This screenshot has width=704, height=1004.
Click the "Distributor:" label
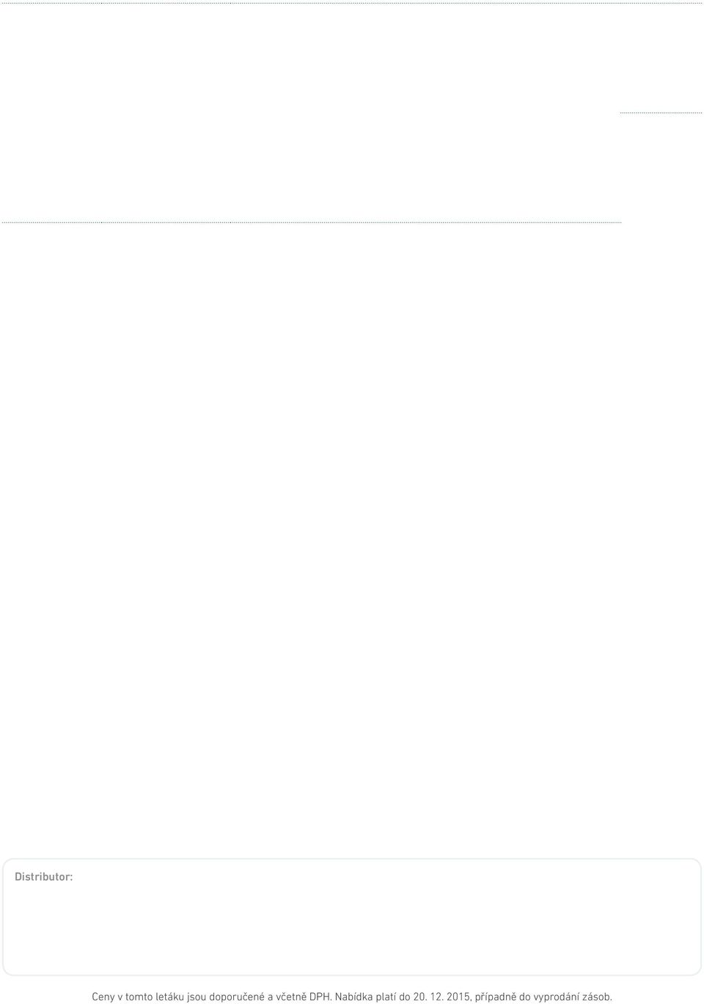[44, 877]
